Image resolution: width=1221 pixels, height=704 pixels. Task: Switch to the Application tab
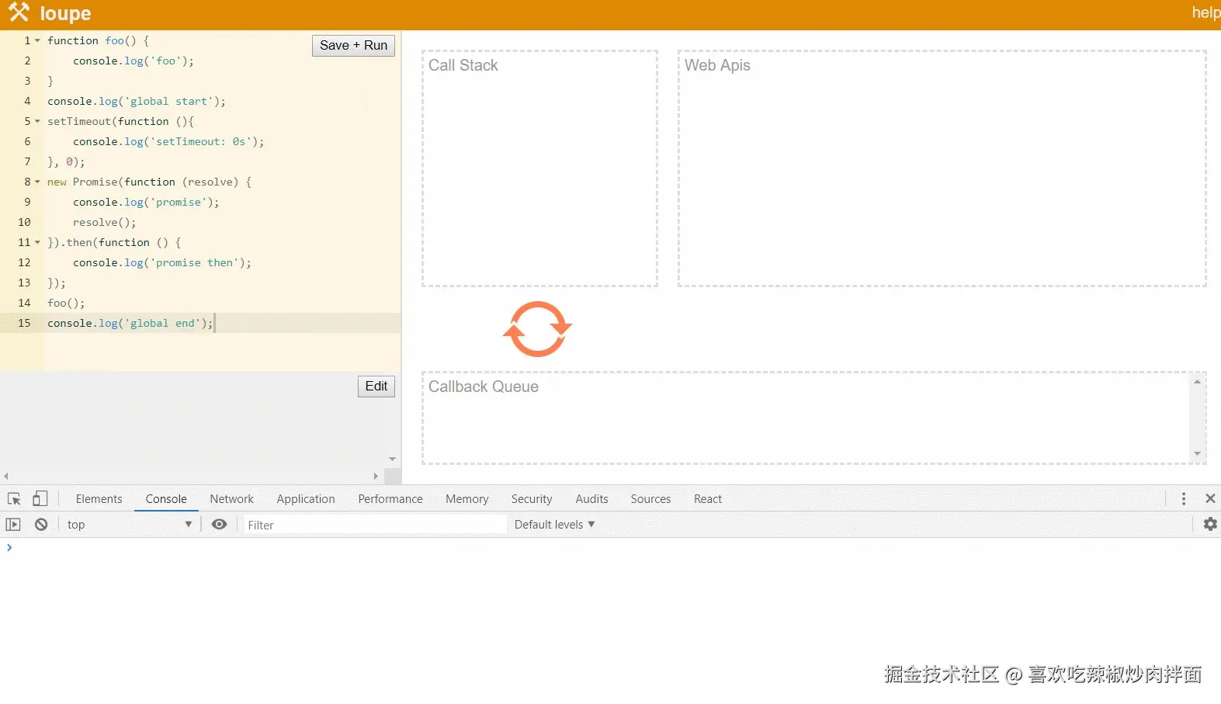[306, 499]
